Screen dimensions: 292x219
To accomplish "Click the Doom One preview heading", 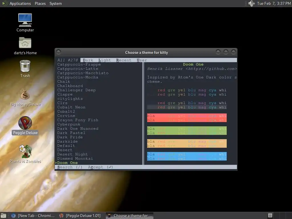I will pyautogui.click(x=193, y=64).
